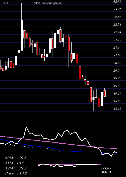This screenshot has width=126, height=177.
Task: Click the Price : 19.2 value
Action: click(x=16, y=173)
